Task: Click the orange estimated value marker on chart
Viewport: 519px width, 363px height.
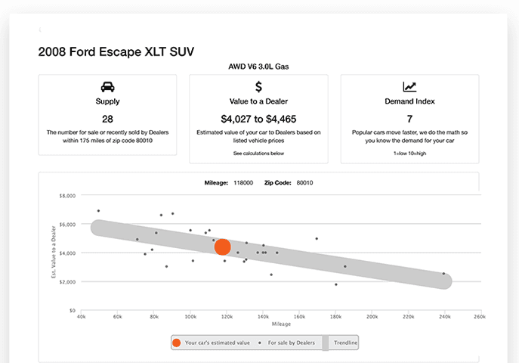Action: [222, 247]
